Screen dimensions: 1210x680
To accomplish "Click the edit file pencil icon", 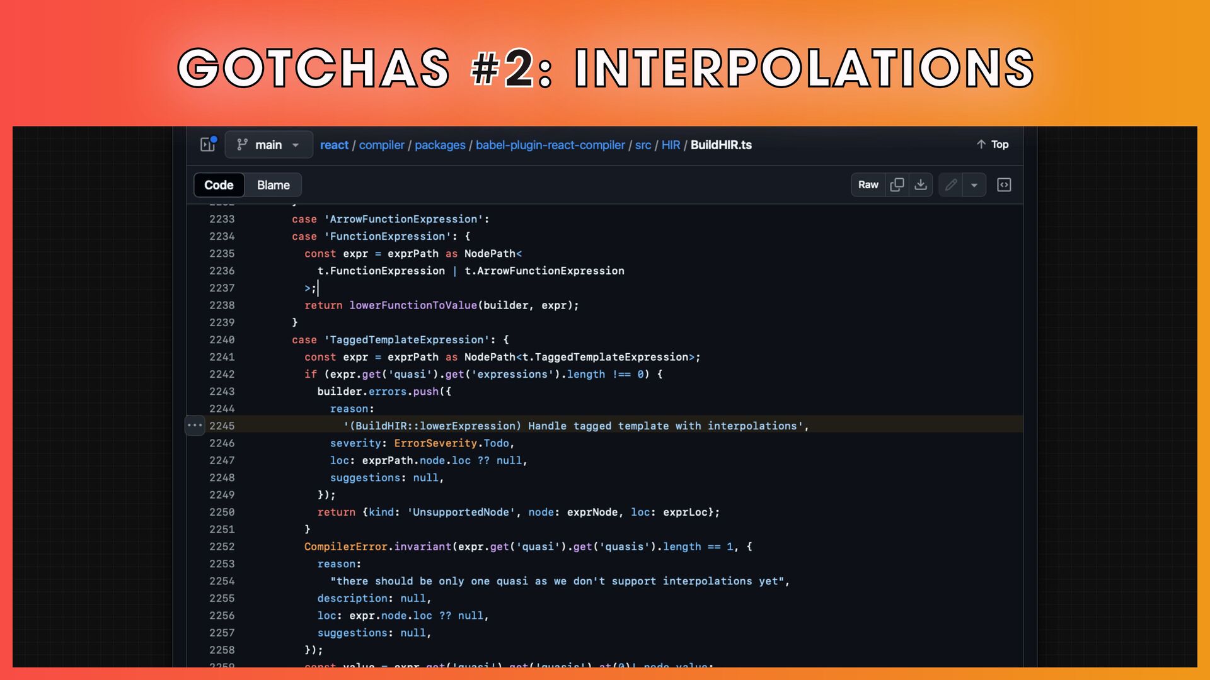I will [951, 184].
